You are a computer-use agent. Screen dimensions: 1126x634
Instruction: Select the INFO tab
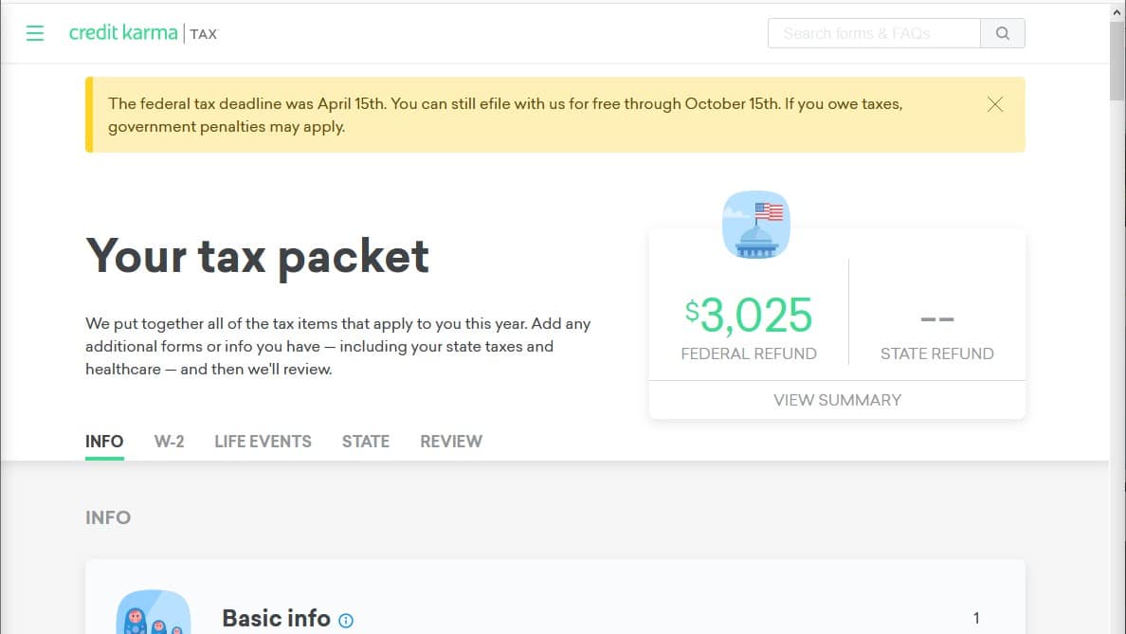[x=104, y=442]
